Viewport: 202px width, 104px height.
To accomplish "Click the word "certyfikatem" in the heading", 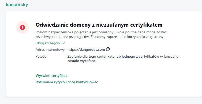I will pos(145,25).
